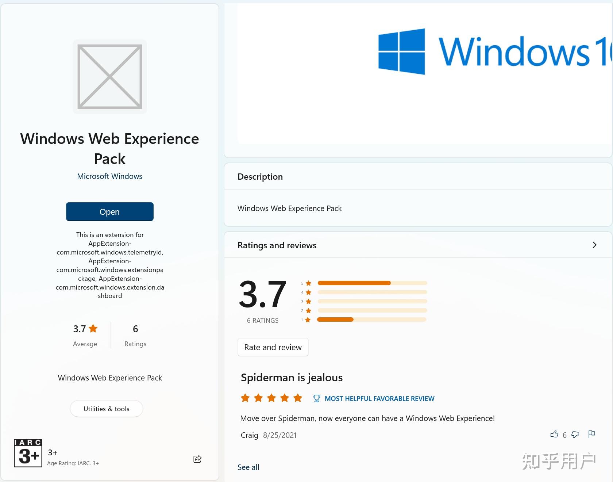Give the Spiderman review a thumbs down

pos(575,435)
